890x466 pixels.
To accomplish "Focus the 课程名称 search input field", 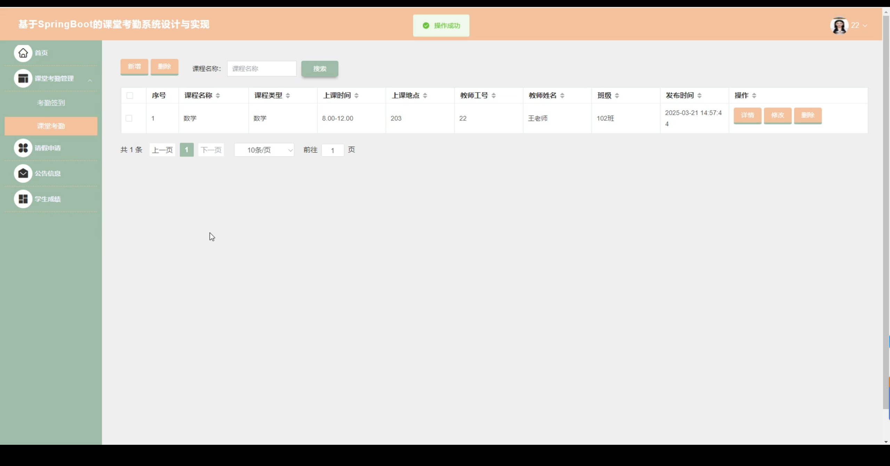I will 261,69.
